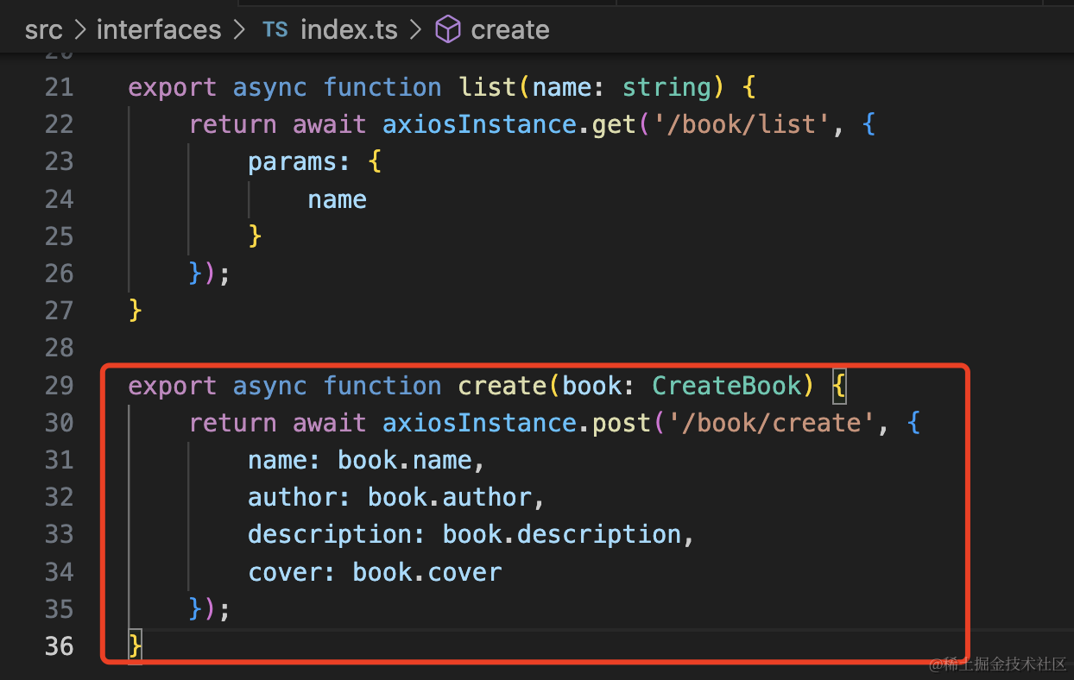This screenshot has height=680, width=1074.
Task: Open the interfaces breadcrumb folder
Action: 159,30
